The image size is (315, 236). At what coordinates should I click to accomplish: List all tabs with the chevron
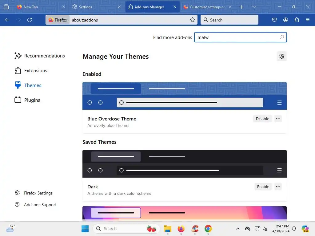[x=254, y=7]
